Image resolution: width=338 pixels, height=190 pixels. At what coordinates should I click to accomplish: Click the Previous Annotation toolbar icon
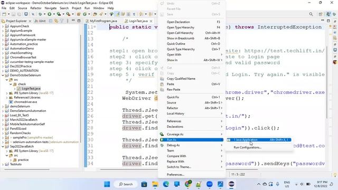[151, 14]
